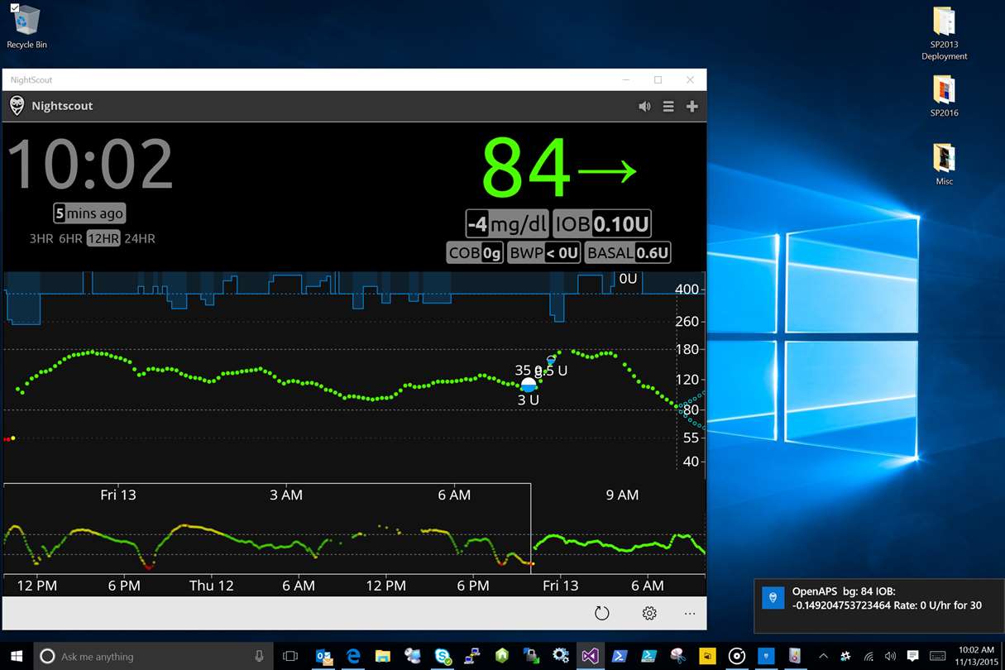The width and height of the screenshot is (1005, 670).
Task: Open the green house taskbar icon
Action: click(502, 656)
